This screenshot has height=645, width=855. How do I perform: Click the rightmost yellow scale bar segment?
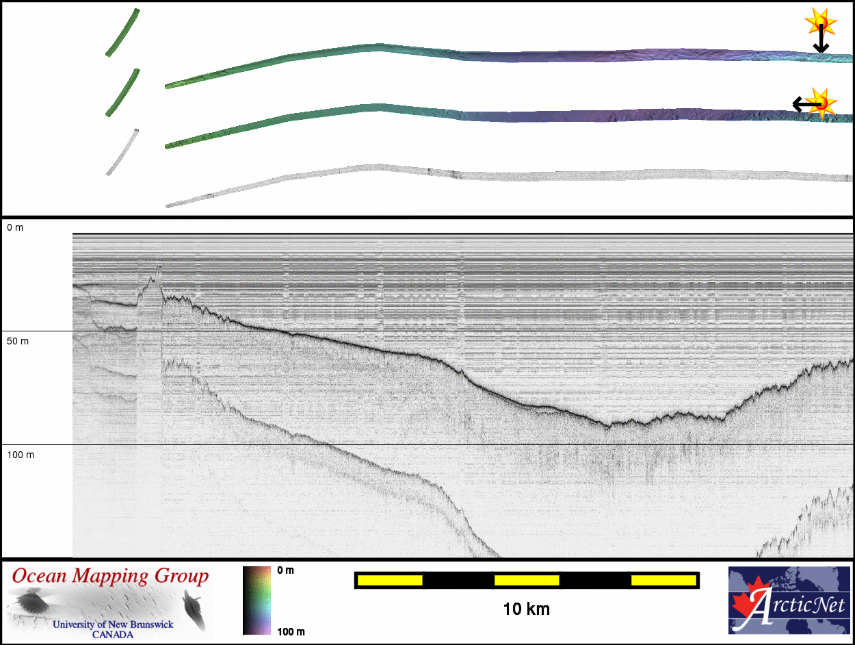tap(663, 581)
